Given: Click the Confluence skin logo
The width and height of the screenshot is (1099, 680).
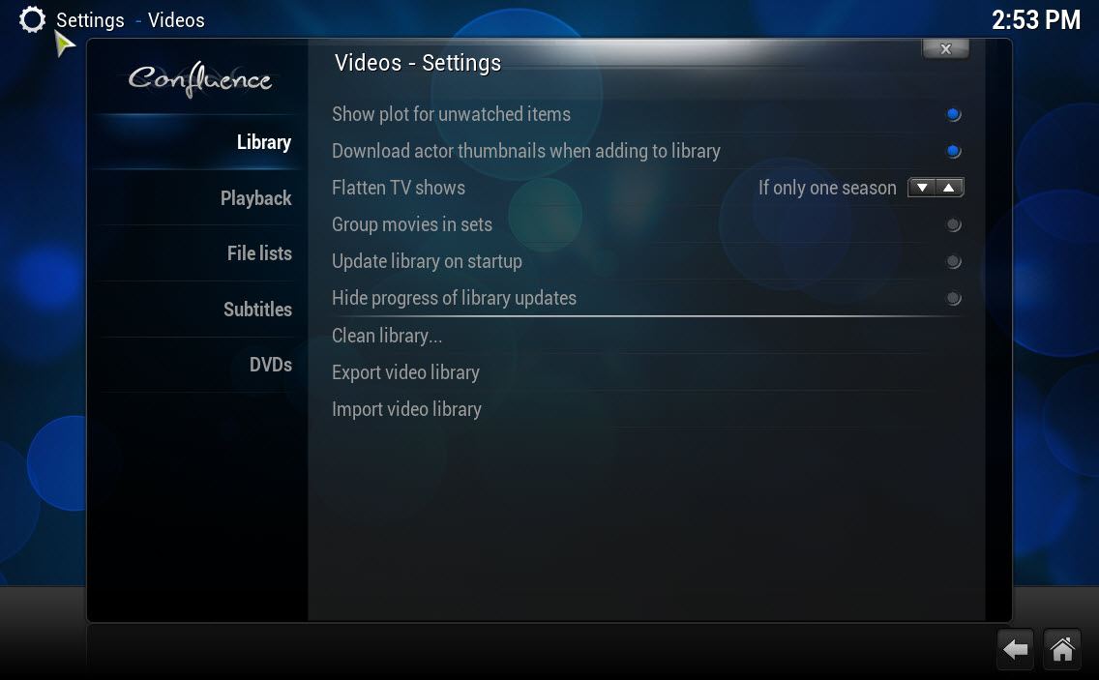Looking at the screenshot, I should pos(200,80).
